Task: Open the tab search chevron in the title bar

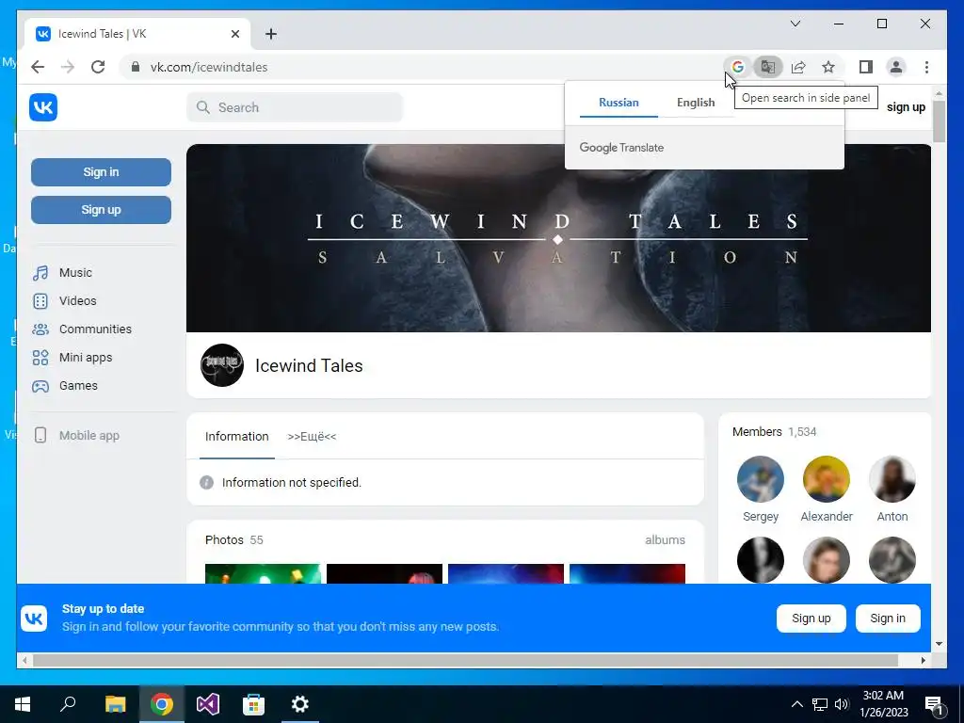Action: 795,24
